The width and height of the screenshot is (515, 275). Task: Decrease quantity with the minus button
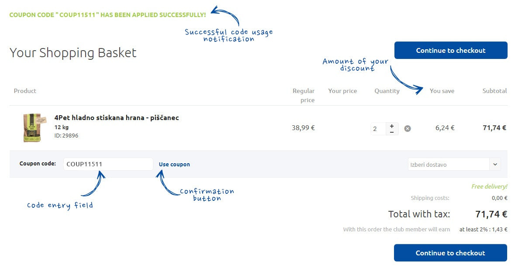(x=392, y=131)
